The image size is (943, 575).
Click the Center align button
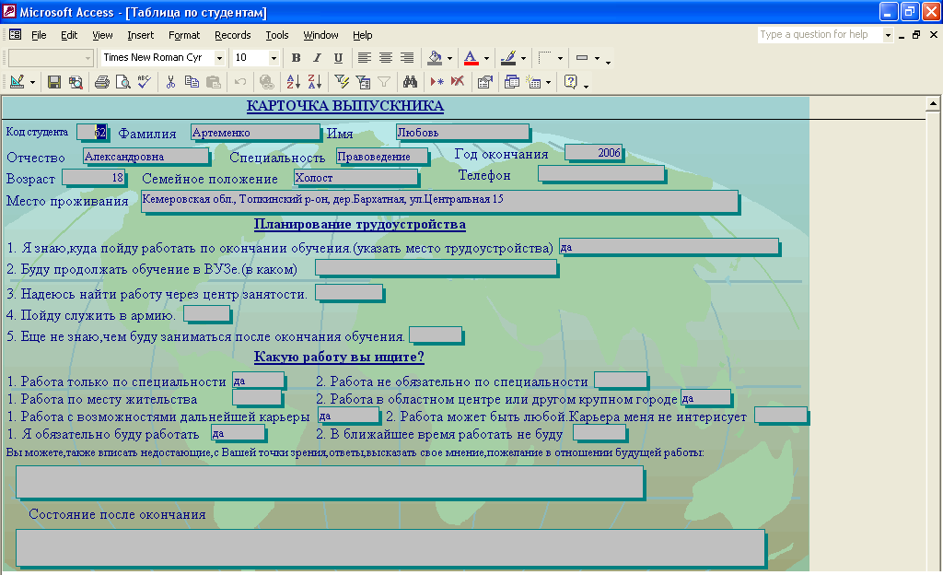pyautogui.click(x=386, y=58)
